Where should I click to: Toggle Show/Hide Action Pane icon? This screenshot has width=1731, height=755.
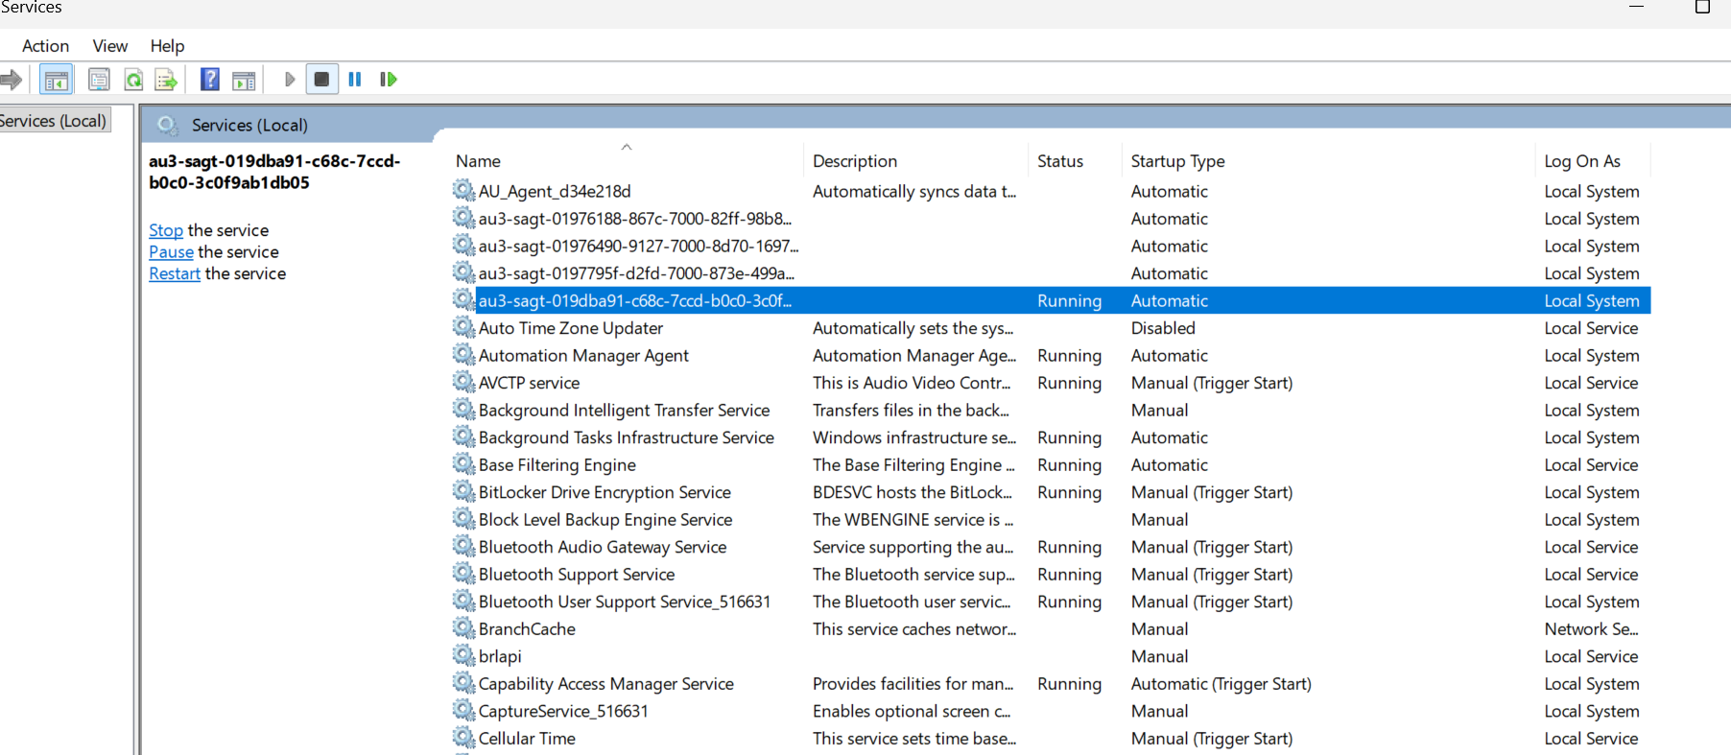245,80
